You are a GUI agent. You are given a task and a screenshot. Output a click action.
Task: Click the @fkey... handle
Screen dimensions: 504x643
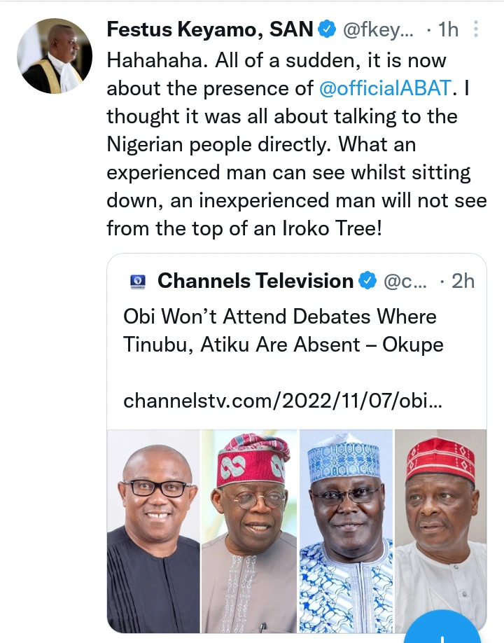379,29
